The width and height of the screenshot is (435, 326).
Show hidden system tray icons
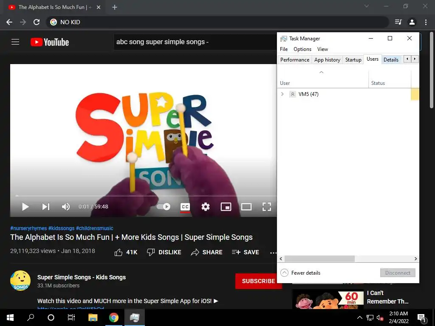pyautogui.click(x=359, y=318)
